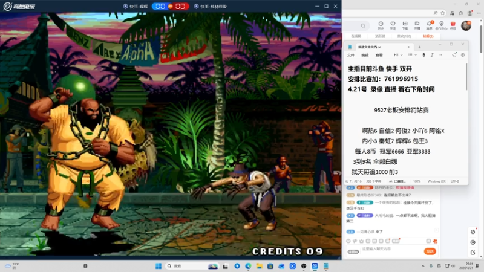Click Notepad megaphone feedback icon
This screenshot has height=272, width=484.
coord(454,55)
